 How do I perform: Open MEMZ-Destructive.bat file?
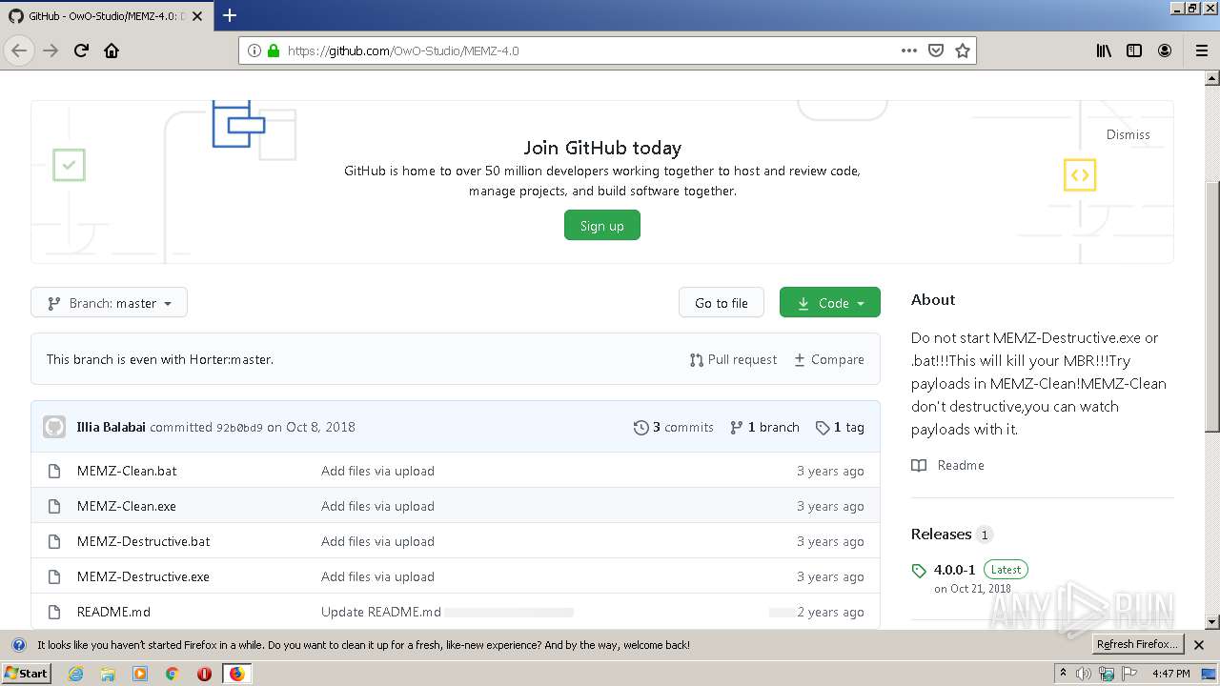(144, 541)
